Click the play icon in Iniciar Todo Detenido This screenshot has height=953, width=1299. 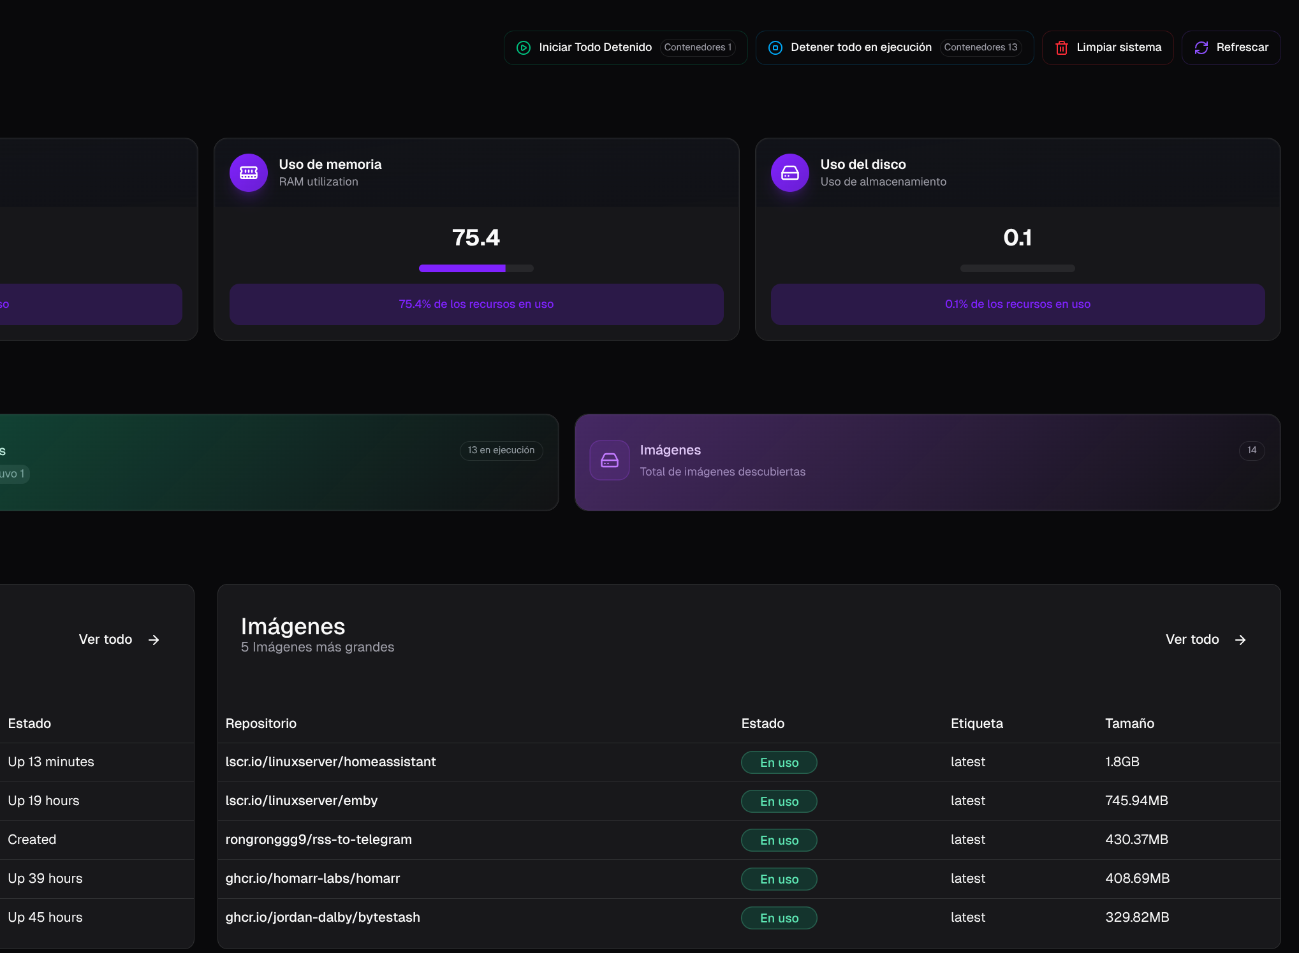tap(523, 48)
